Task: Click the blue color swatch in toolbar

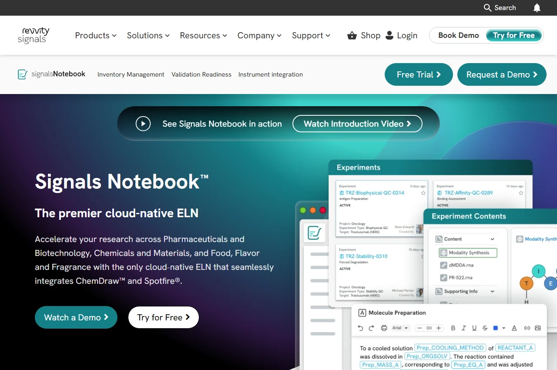Action: click(x=495, y=328)
